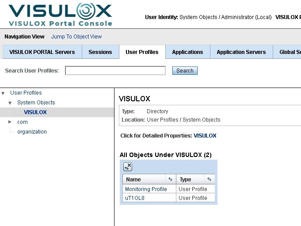Open the Monitoring Profile object link
Viewport: 301px width, 226px height.
point(146,189)
